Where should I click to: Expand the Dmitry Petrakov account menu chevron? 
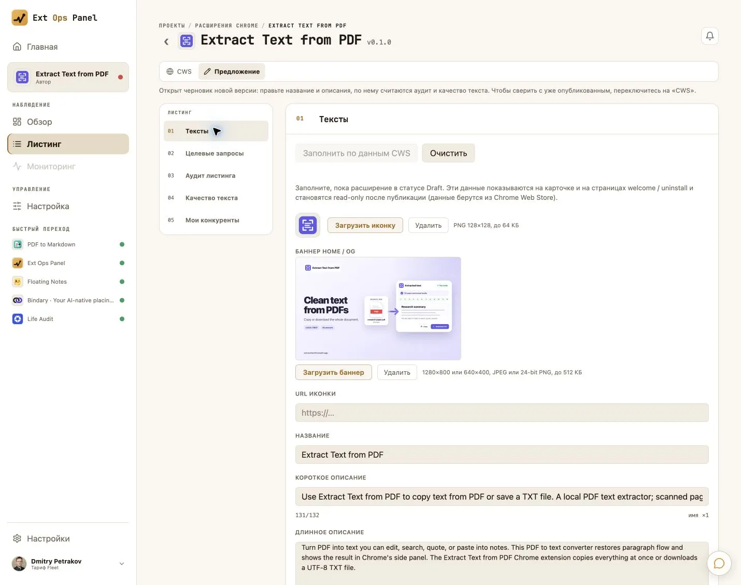click(122, 564)
